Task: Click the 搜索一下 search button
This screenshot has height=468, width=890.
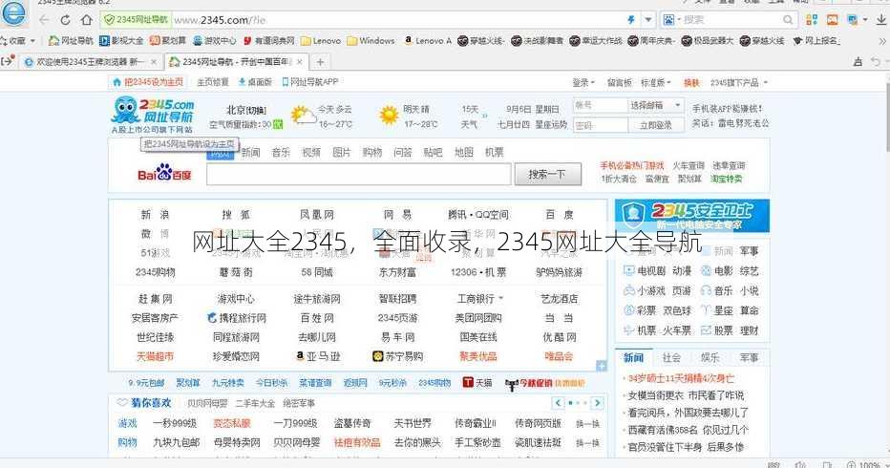Action: (548, 175)
